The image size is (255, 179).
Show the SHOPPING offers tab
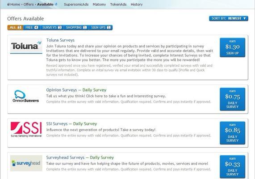click(76, 27)
